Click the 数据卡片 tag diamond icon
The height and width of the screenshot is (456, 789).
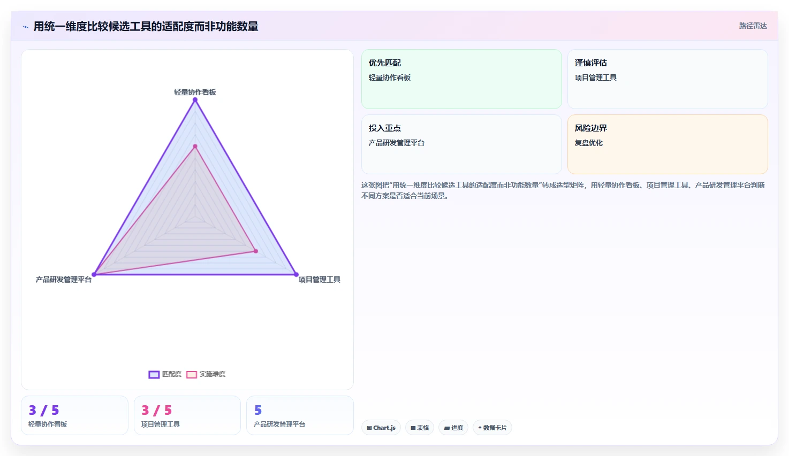[480, 428]
